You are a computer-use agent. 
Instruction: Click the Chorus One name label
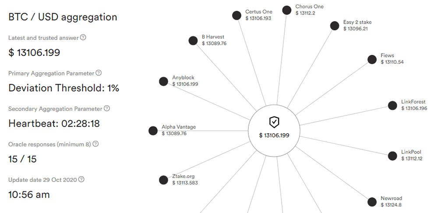(310, 7)
